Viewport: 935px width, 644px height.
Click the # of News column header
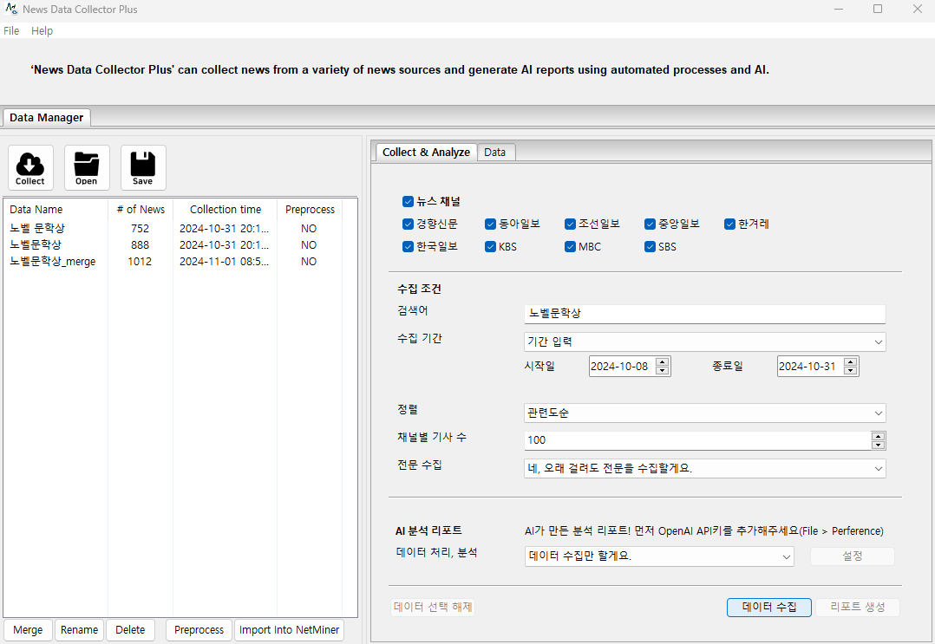(141, 210)
